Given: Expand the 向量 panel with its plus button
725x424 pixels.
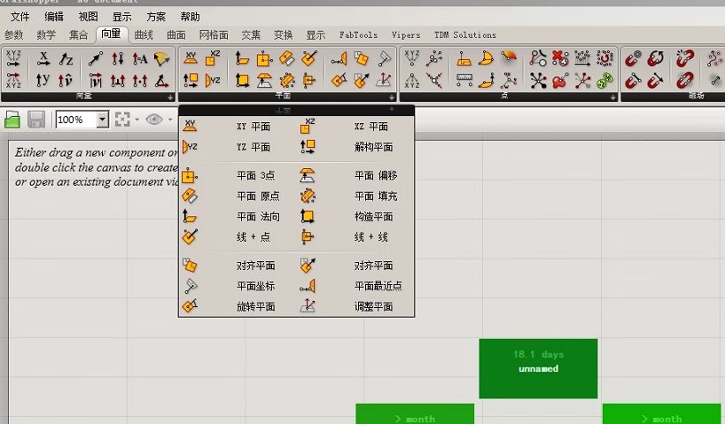Looking at the screenshot, I should (x=169, y=97).
